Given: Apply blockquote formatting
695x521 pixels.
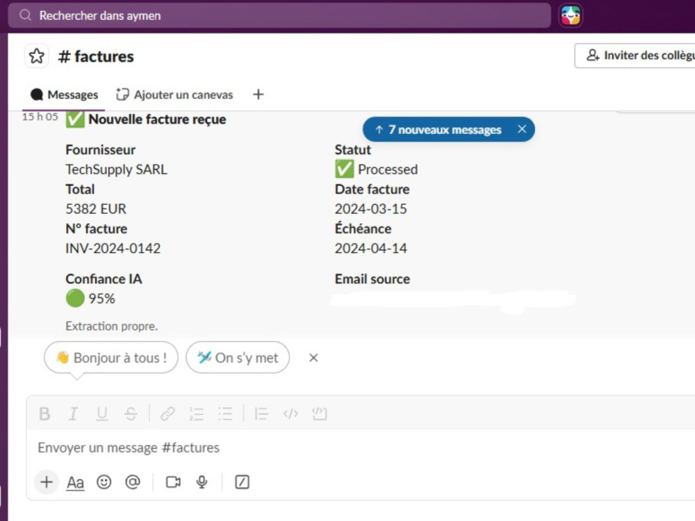Looking at the screenshot, I should point(261,414).
